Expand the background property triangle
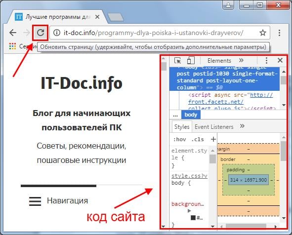This screenshot has height=235, width=292. [189, 211]
